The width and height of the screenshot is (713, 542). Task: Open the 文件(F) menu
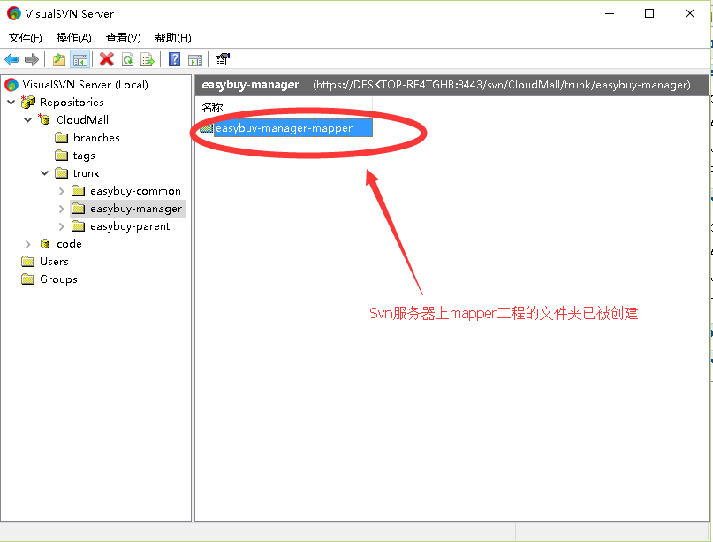pyautogui.click(x=25, y=38)
